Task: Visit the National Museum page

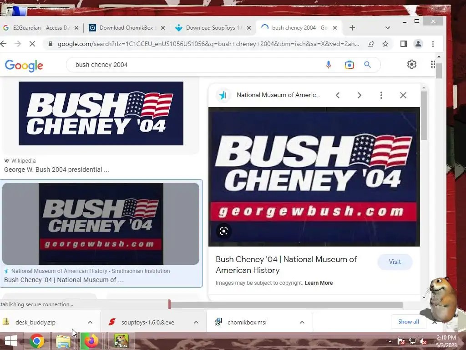Action: pos(395,262)
